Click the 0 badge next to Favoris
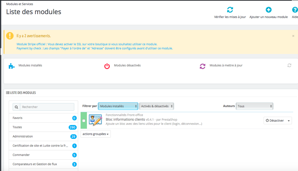The image size is (298, 171). coord(74,118)
